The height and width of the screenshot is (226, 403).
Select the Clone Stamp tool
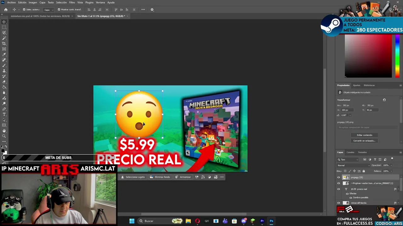click(4, 71)
